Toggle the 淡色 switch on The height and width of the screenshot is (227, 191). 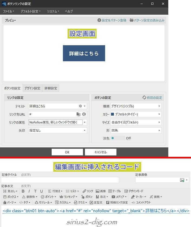118,138
